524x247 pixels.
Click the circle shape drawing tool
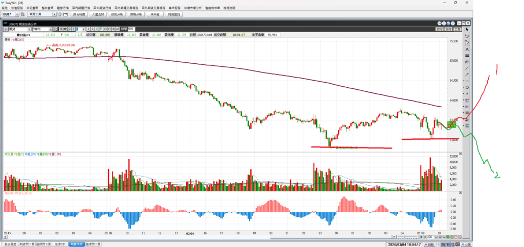[x=467, y=87]
